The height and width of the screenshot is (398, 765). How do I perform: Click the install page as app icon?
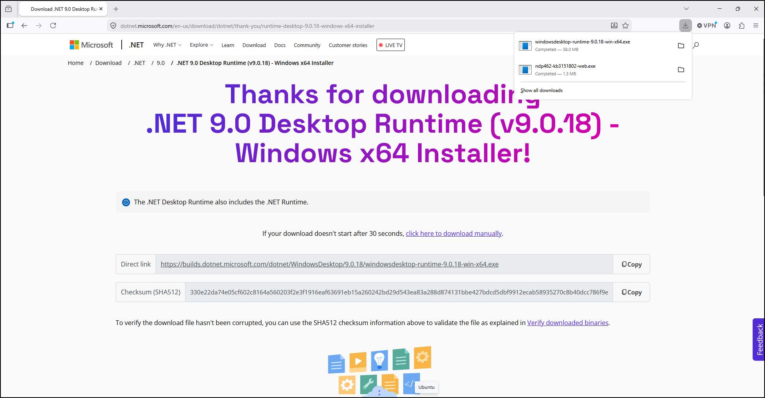[614, 25]
